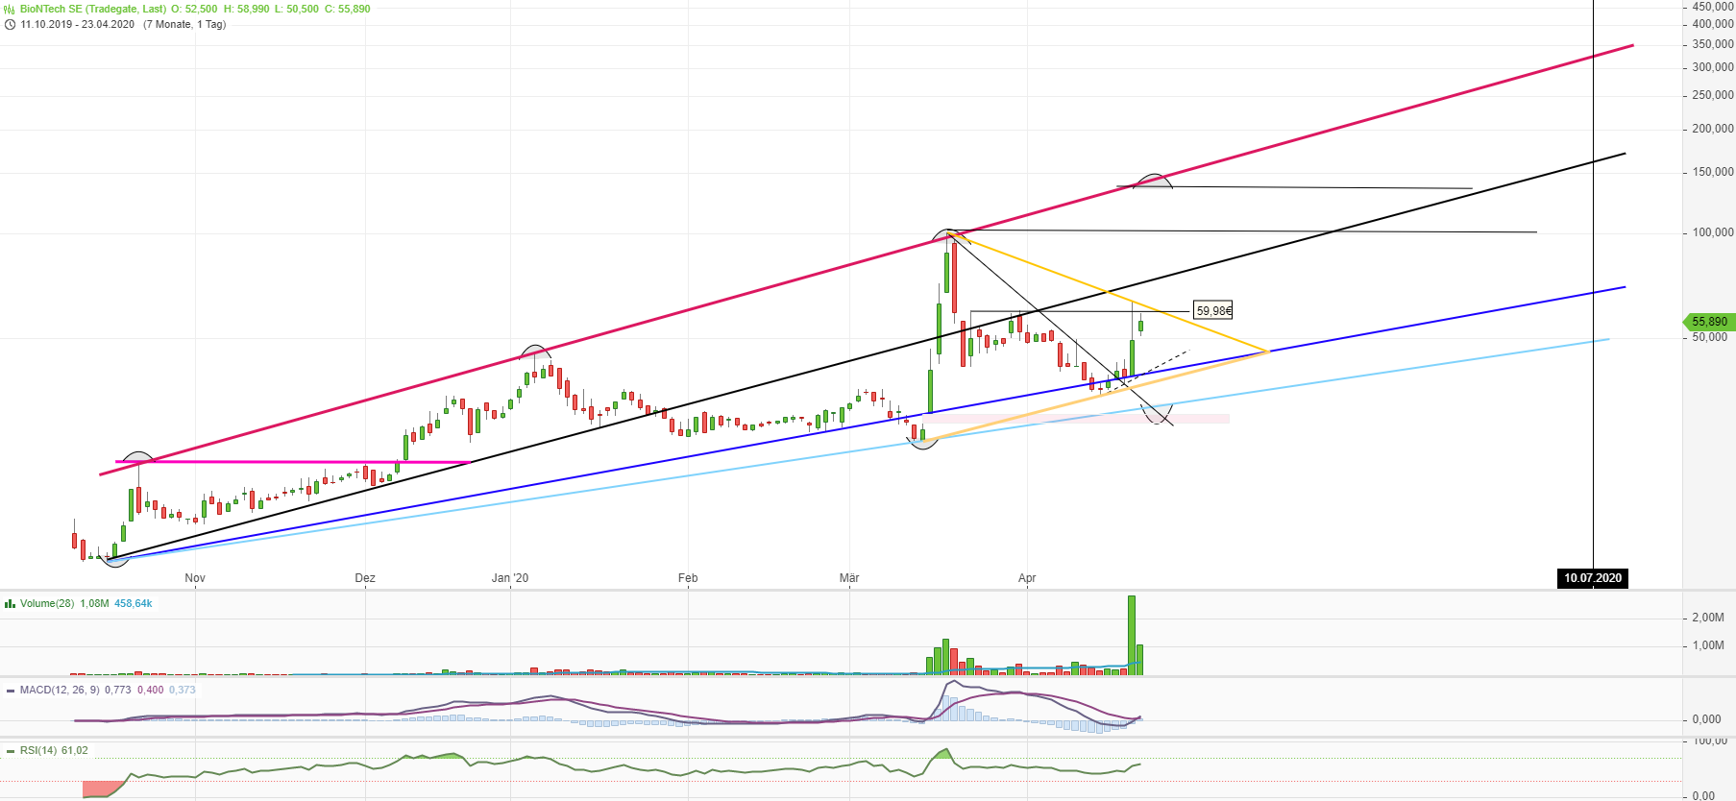The width and height of the screenshot is (1736, 801).
Task: Click the volume average value 458,64k
Action: pyautogui.click(x=134, y=604)
